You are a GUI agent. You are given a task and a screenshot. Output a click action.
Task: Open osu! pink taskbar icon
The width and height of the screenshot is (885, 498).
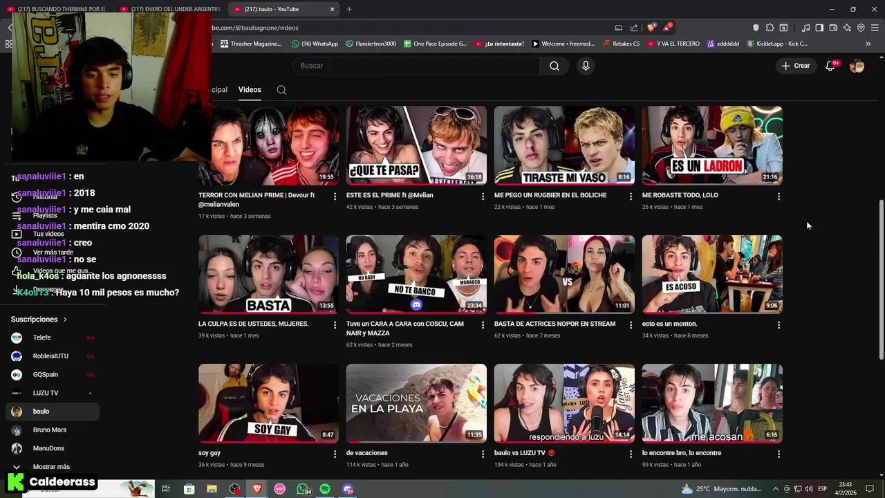280,489
